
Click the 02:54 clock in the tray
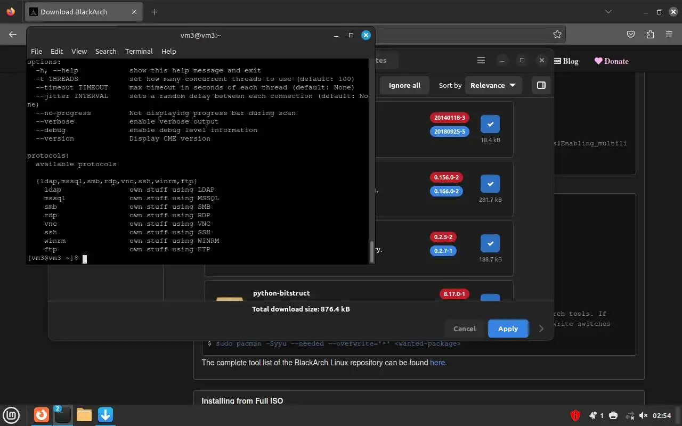[662, 415]
